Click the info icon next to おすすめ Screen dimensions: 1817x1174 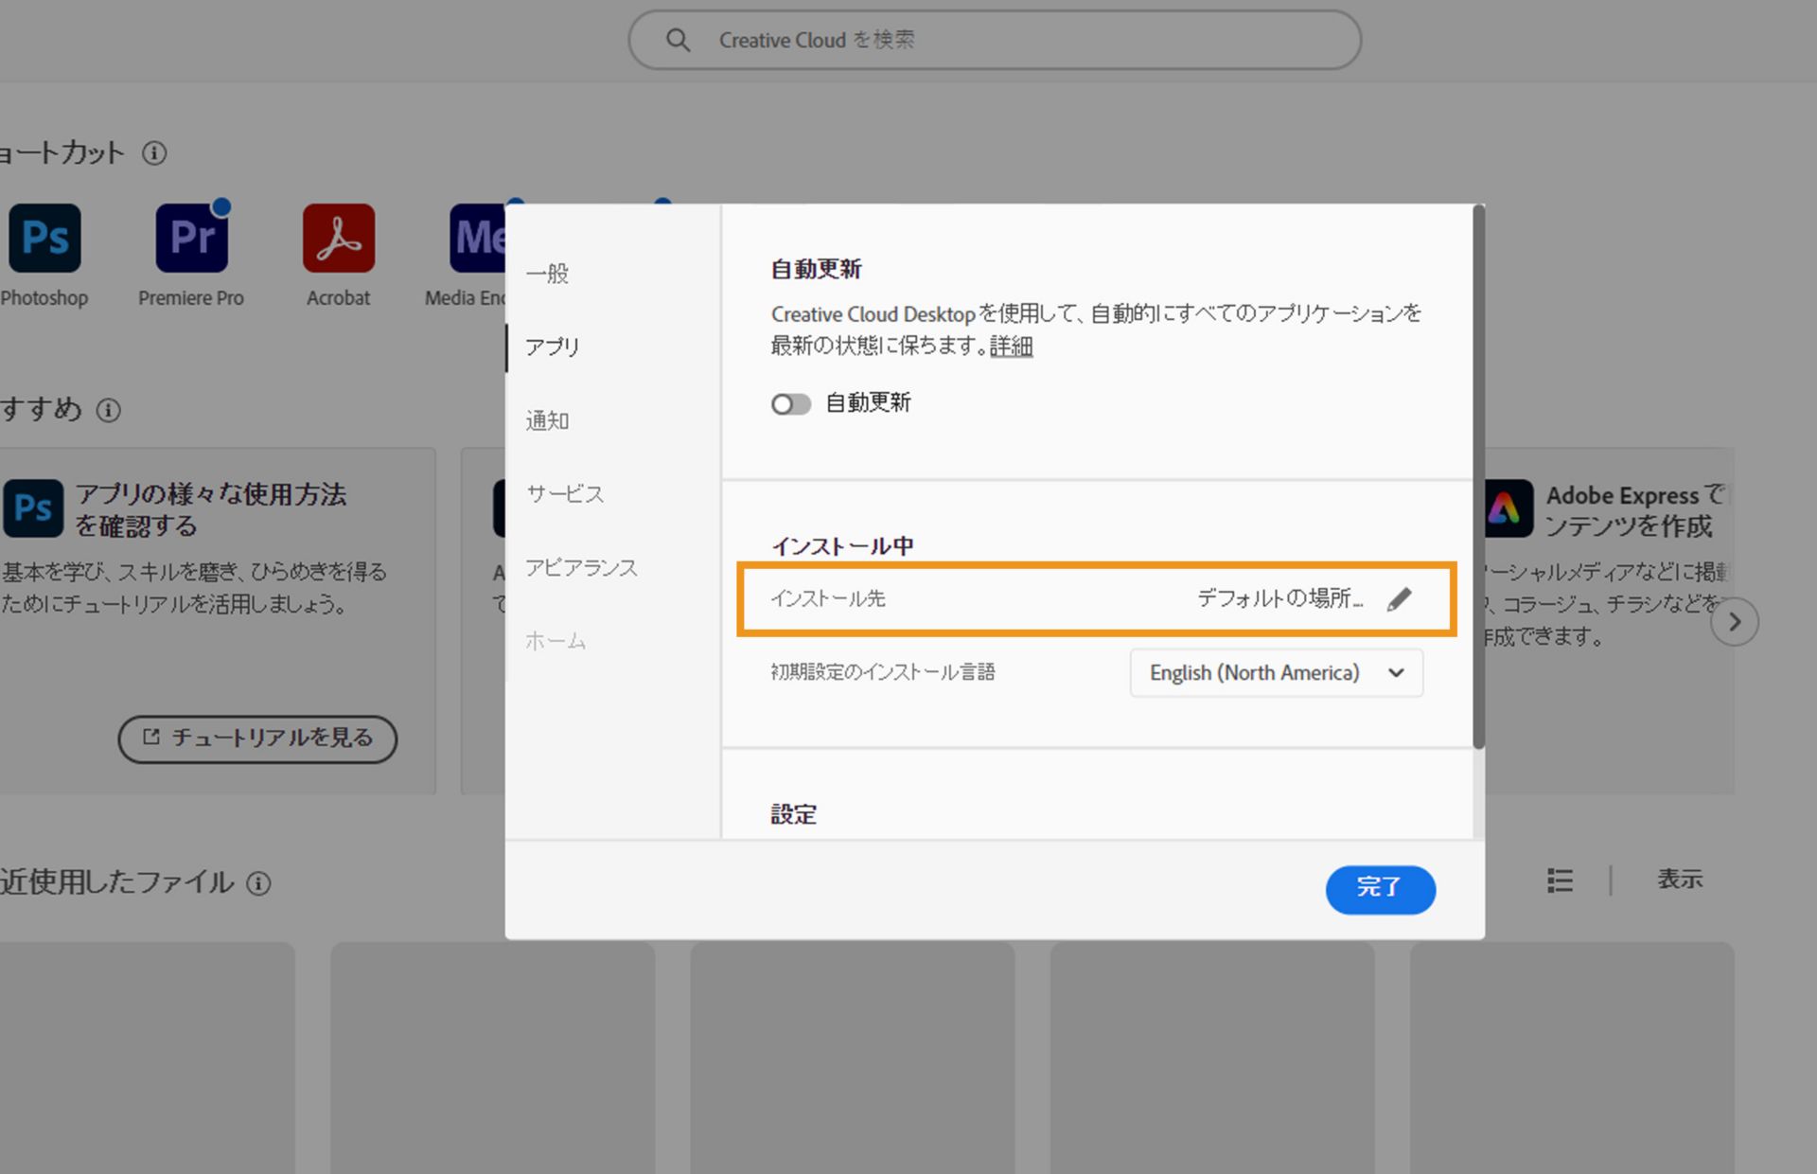click(109, 410)
